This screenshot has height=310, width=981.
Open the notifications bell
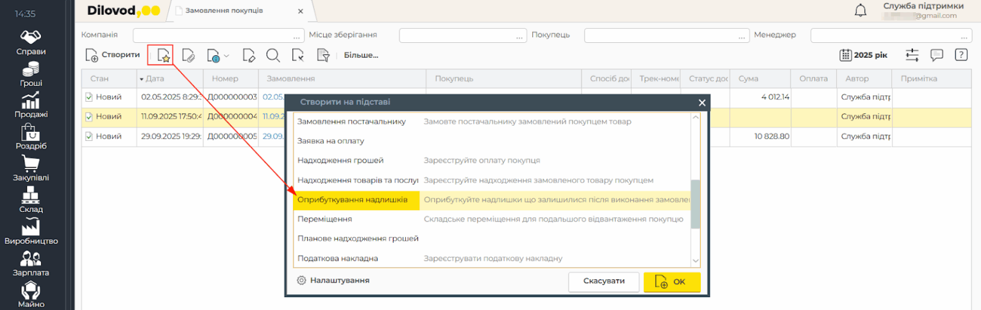[860, 10]
